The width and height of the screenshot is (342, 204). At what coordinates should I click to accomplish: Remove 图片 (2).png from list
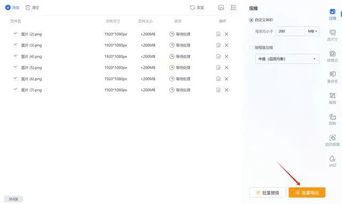tap(227, 34)
